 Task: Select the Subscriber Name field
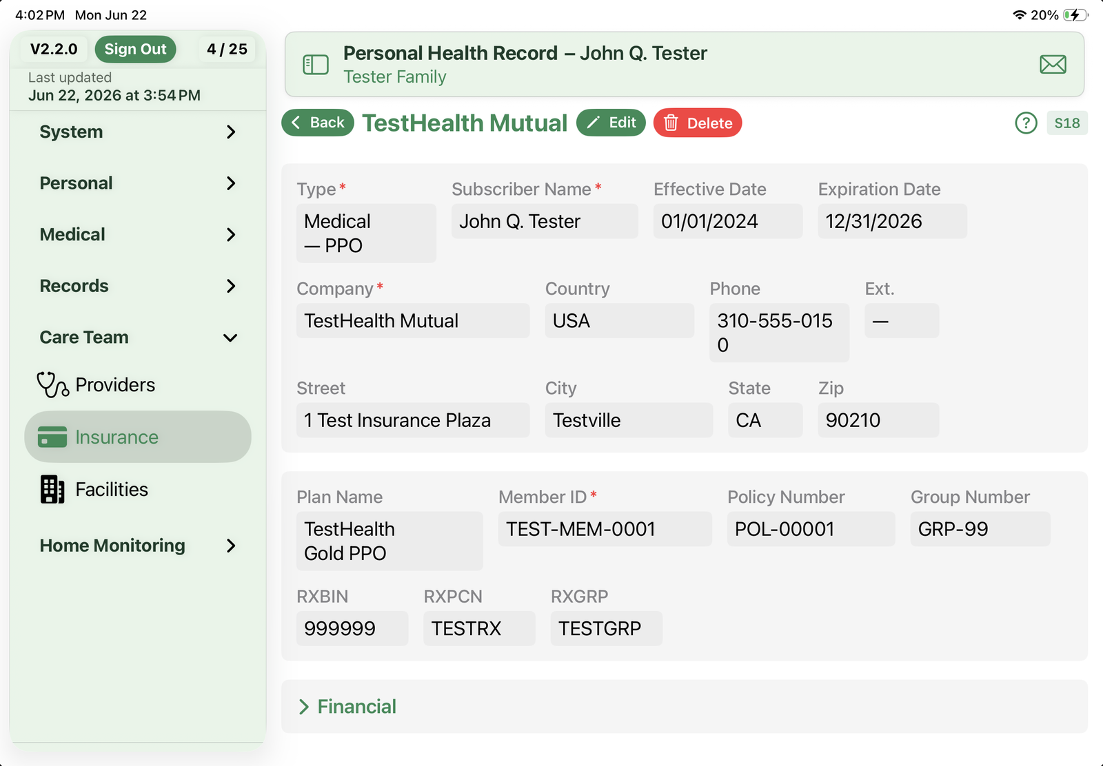[x=545, y=222]
